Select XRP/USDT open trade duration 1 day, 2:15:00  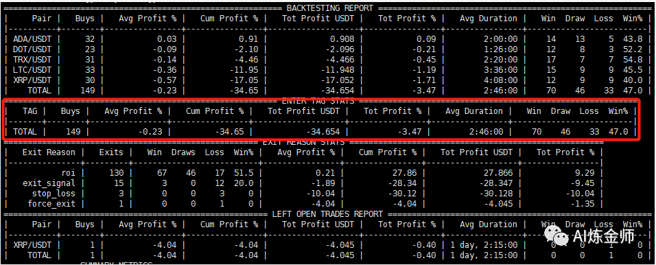point(484,245)
